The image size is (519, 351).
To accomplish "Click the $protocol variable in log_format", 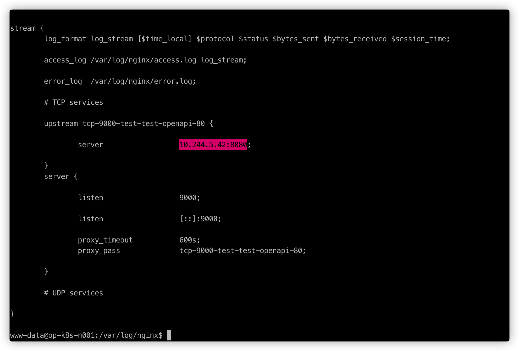I will (x=215, y=39).
